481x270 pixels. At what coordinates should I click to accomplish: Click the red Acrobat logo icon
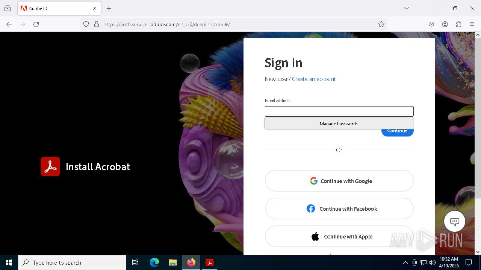[50, 166]
